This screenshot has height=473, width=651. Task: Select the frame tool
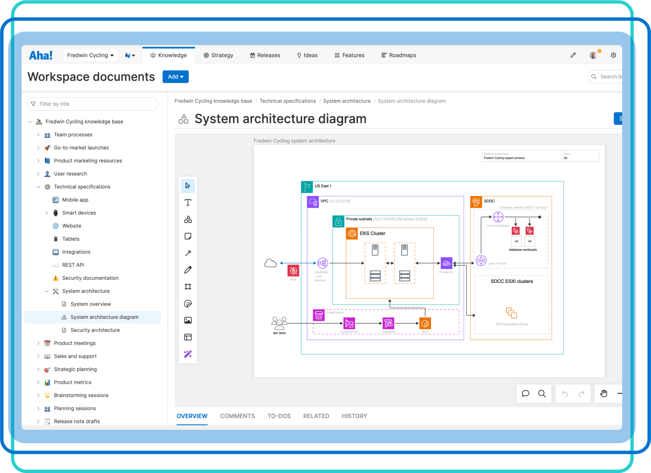tap(188, 287)
